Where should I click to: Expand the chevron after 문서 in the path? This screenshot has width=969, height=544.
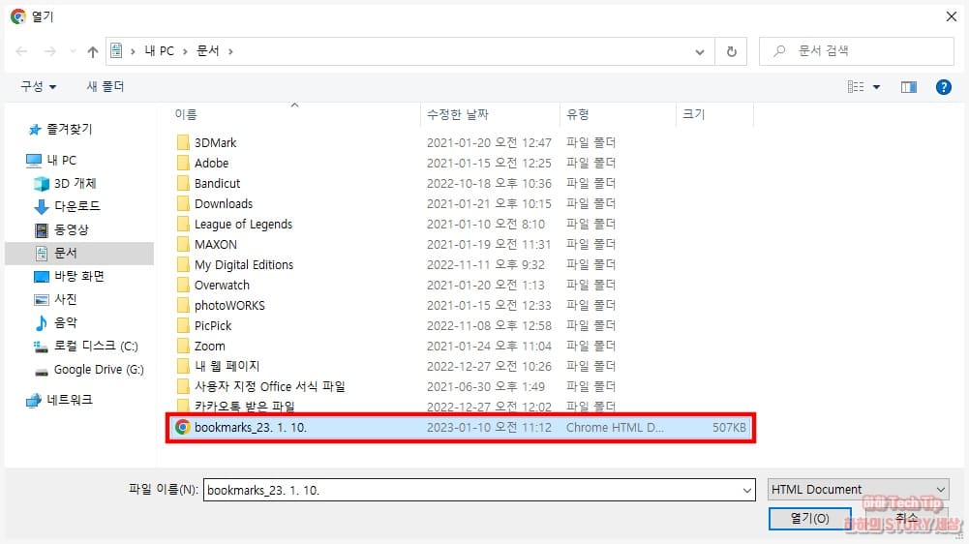[x=230, y=52]
